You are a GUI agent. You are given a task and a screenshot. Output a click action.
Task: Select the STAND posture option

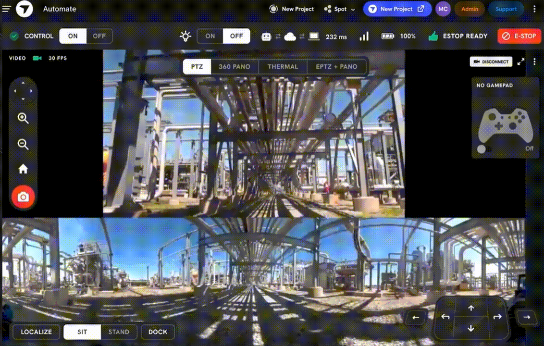(119, 332)
